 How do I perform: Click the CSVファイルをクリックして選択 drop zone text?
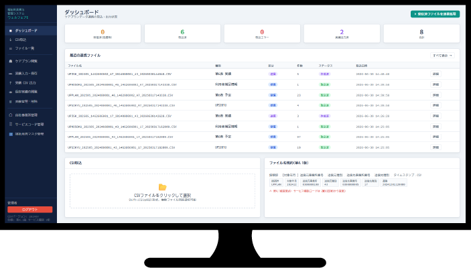click(x=162, y=195)
